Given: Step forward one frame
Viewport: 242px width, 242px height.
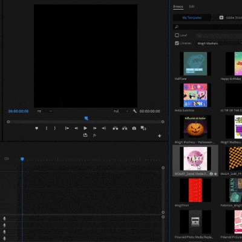Looking at the screenshot, I should 94,128.
